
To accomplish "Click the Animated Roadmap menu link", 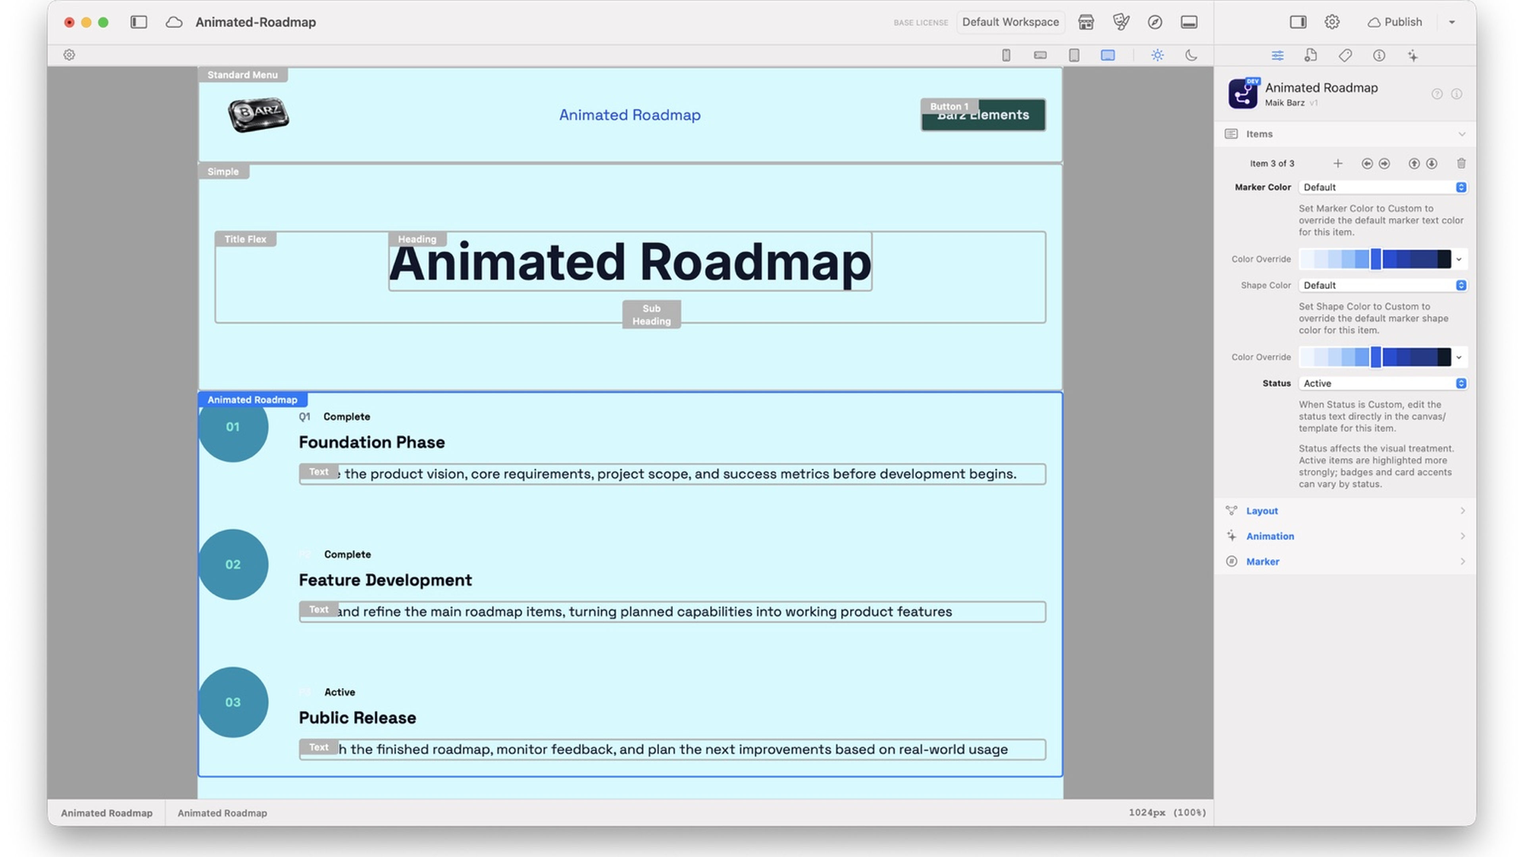I will pos(629,115).
